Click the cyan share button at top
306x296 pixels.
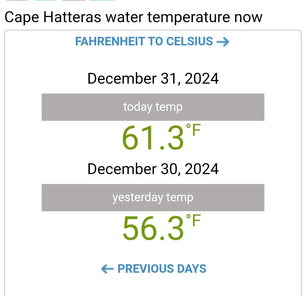(x=45, y=0)
